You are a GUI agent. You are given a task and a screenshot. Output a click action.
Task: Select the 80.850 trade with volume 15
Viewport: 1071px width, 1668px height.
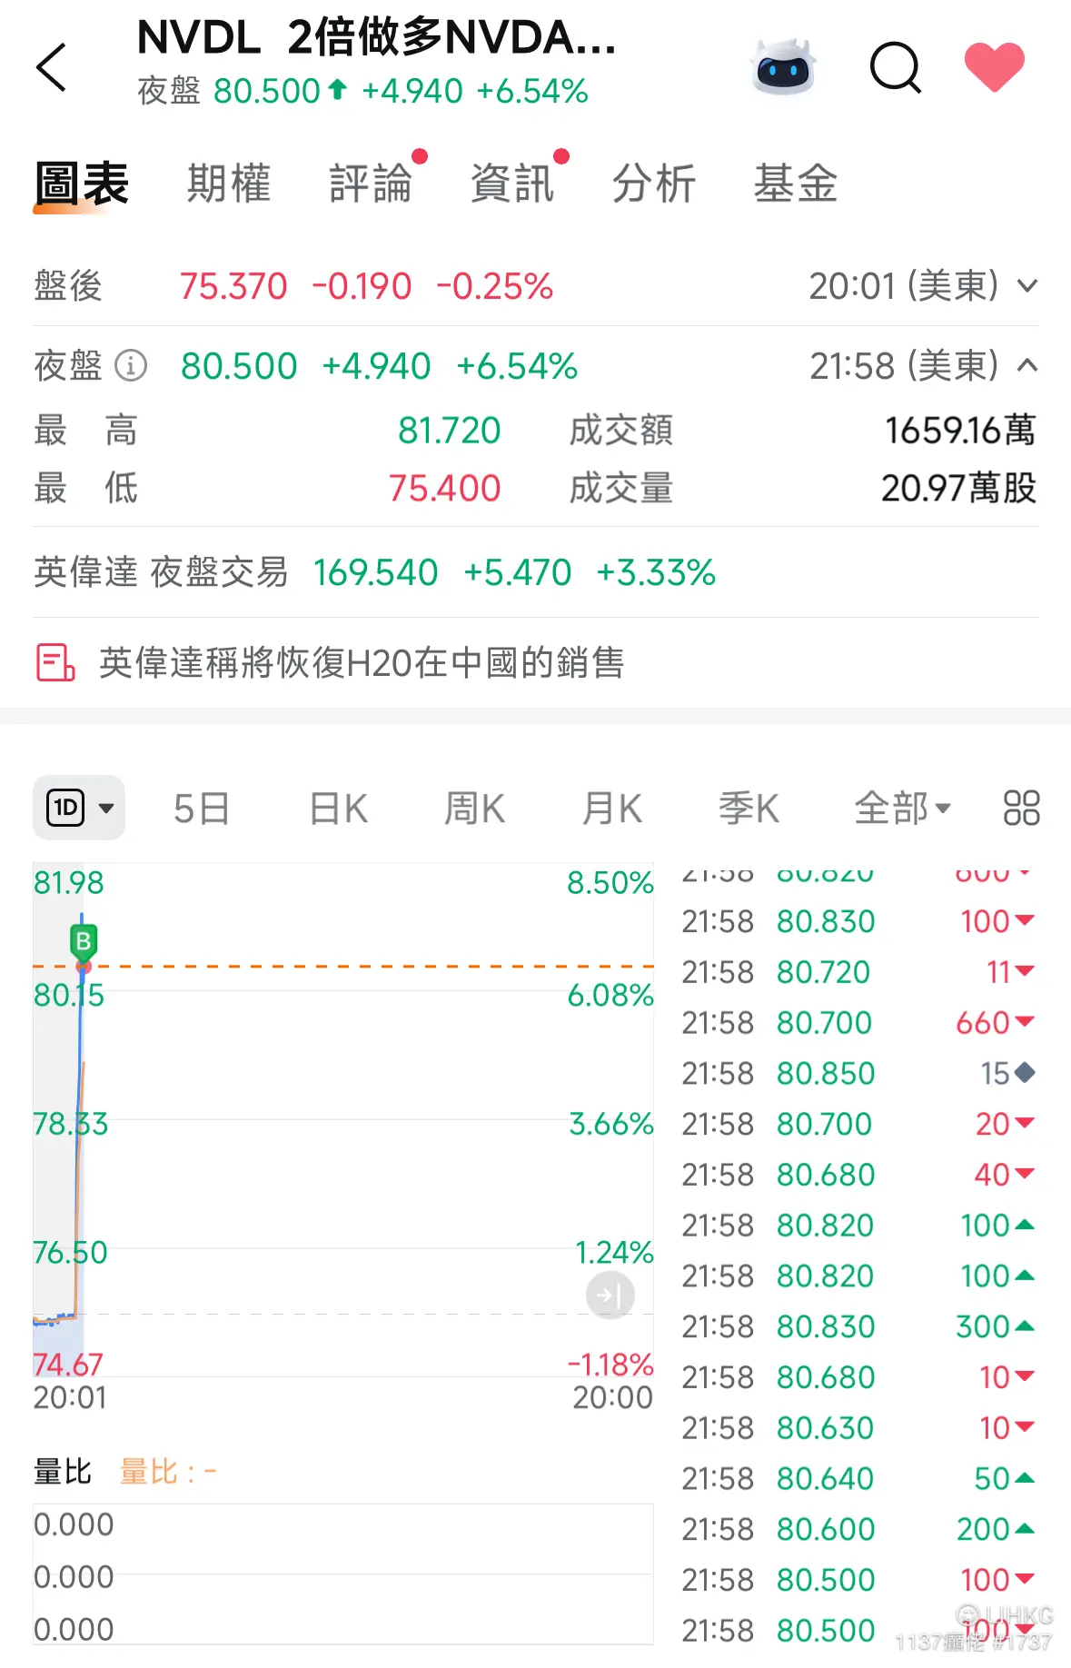858,1074
